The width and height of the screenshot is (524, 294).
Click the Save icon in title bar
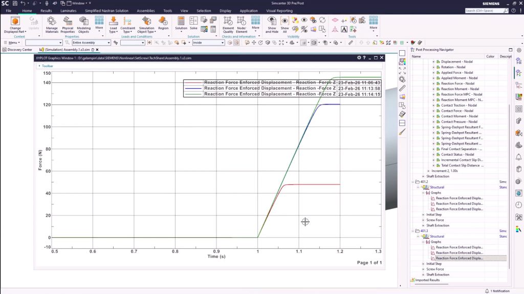click(x=15, y=3)
